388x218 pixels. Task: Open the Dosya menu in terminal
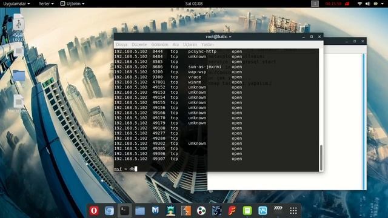tap(121, 44)
